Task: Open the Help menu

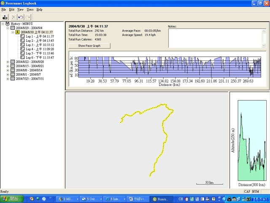Action: pyautogui.click(x=39, y=10)
